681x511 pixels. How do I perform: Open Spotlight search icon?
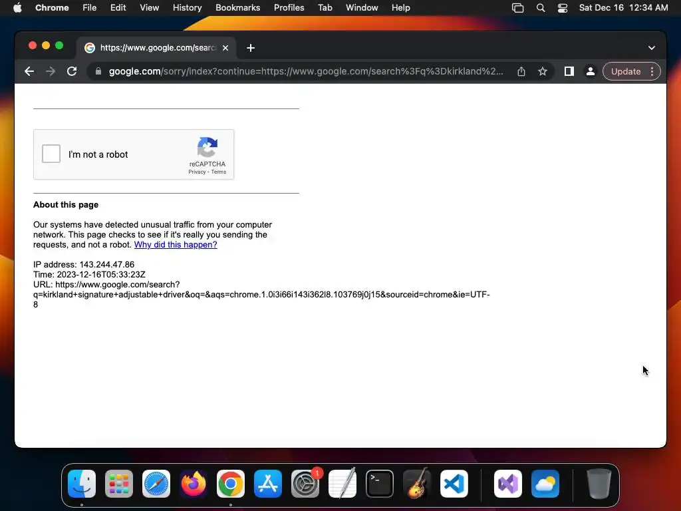[541, 8]
